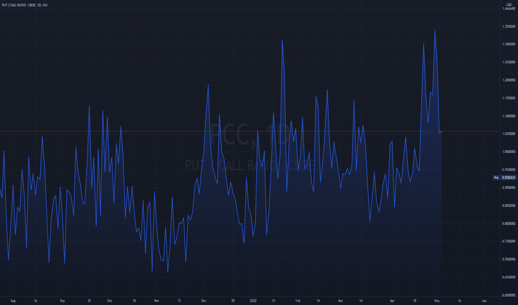
Task: Click the Dec label on time axis
Action: click(x=203, y=301)
